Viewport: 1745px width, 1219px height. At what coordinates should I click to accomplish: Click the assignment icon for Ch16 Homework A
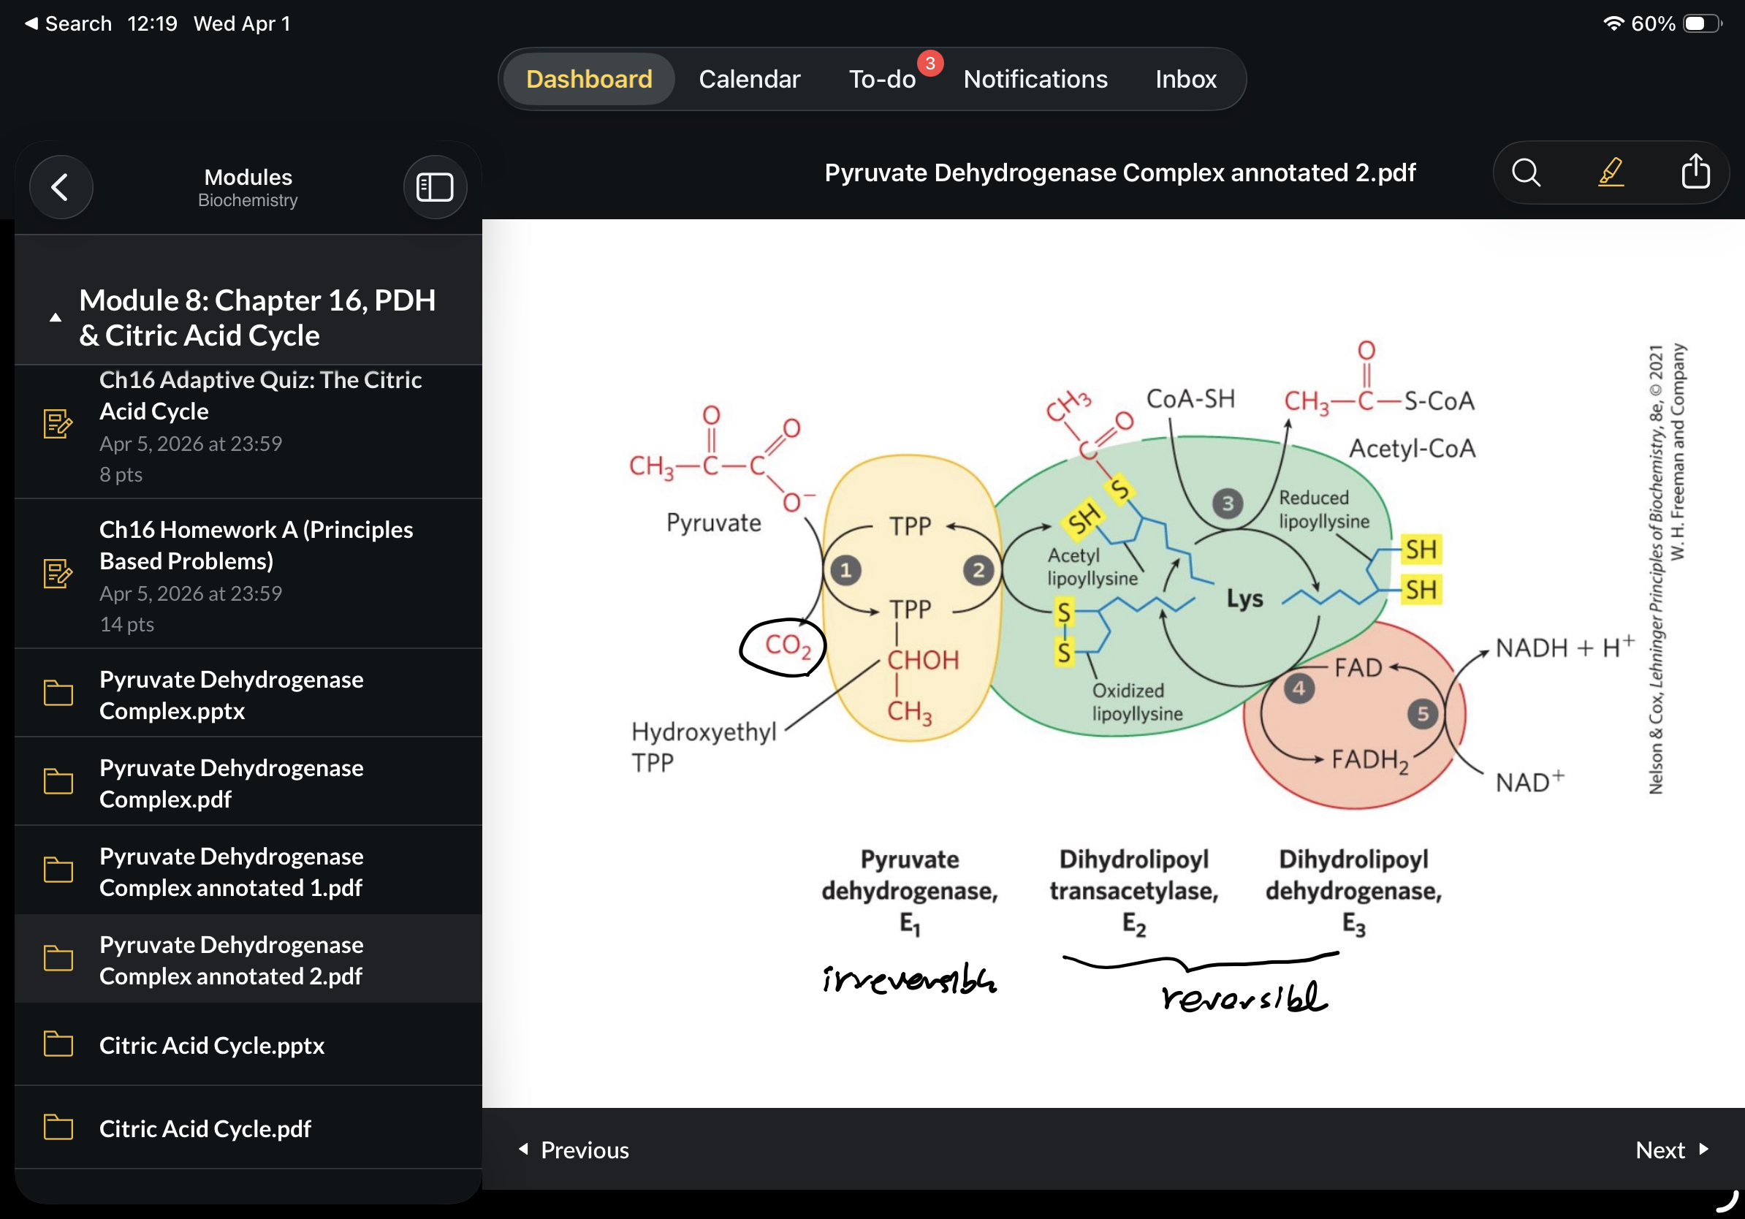[x=58, y=574]
